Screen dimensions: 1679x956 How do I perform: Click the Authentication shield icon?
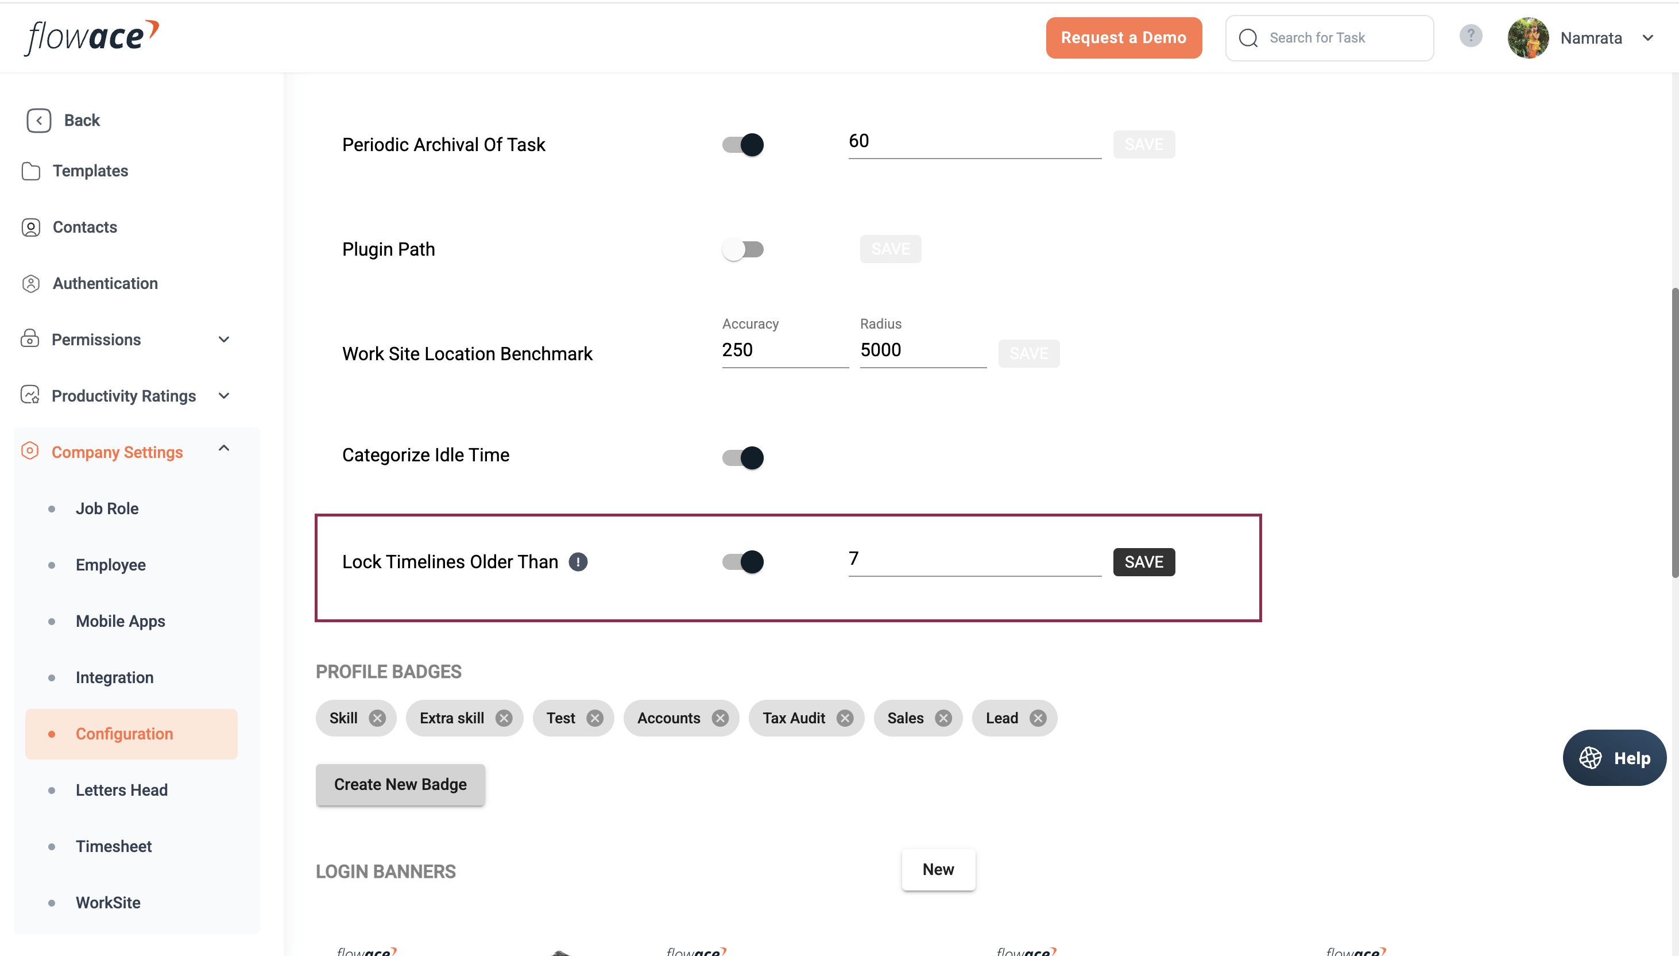click(31, 284)
